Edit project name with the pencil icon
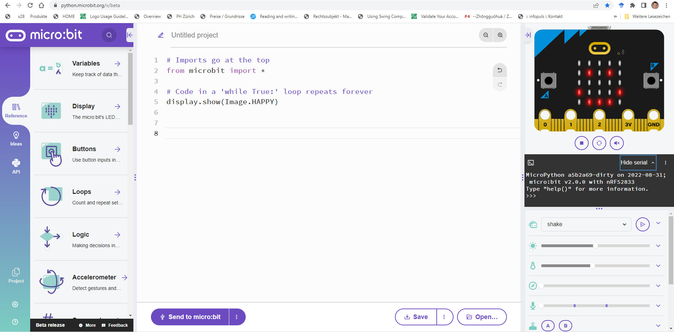The height and width of the screenshot is (332, 674). pos(161,35)
